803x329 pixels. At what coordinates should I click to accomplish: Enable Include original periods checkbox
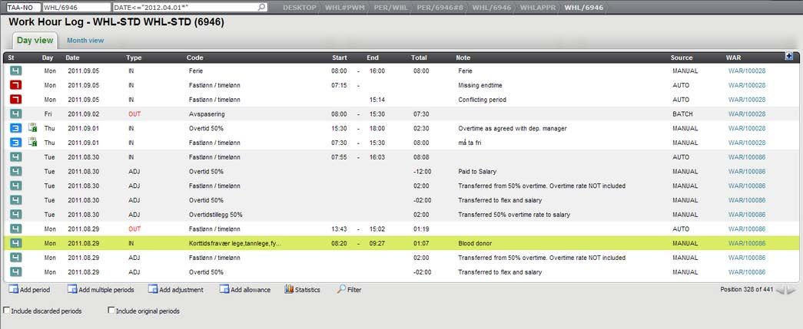pyautogui.click(x=111, y=311)
